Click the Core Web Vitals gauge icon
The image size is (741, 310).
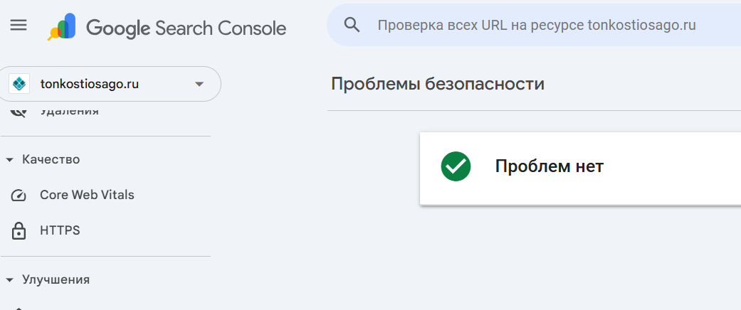[19, 196]
